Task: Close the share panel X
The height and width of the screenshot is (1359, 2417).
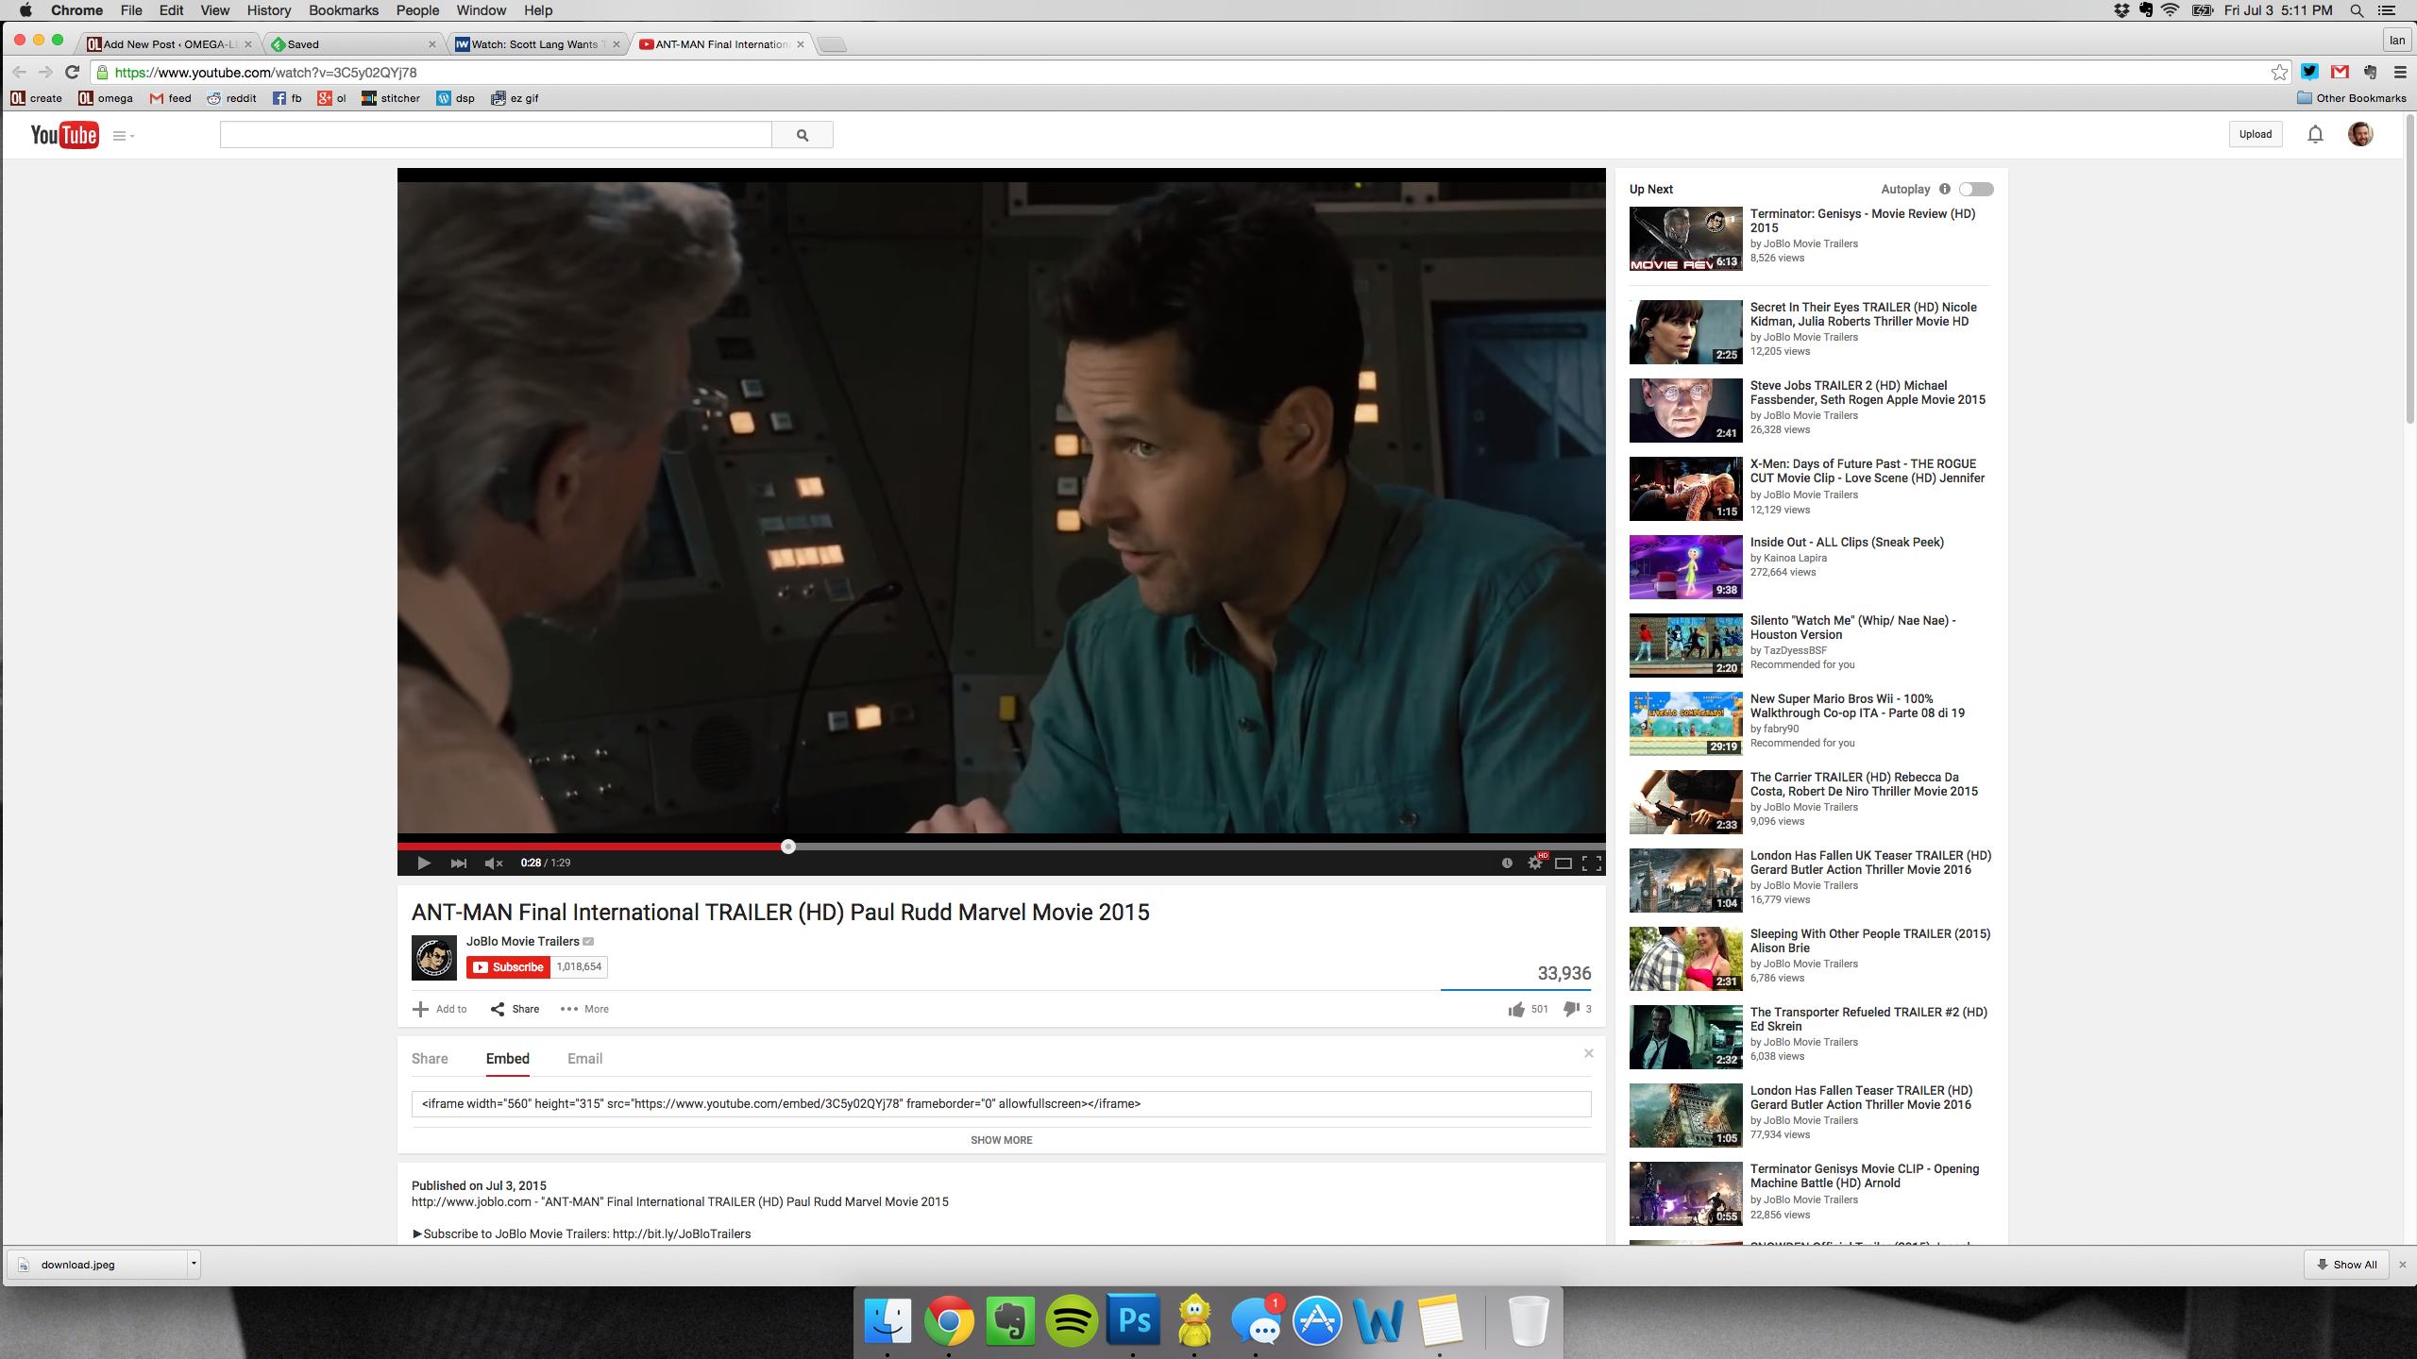Action: pyautogui.click(x=1589, y=1053)
